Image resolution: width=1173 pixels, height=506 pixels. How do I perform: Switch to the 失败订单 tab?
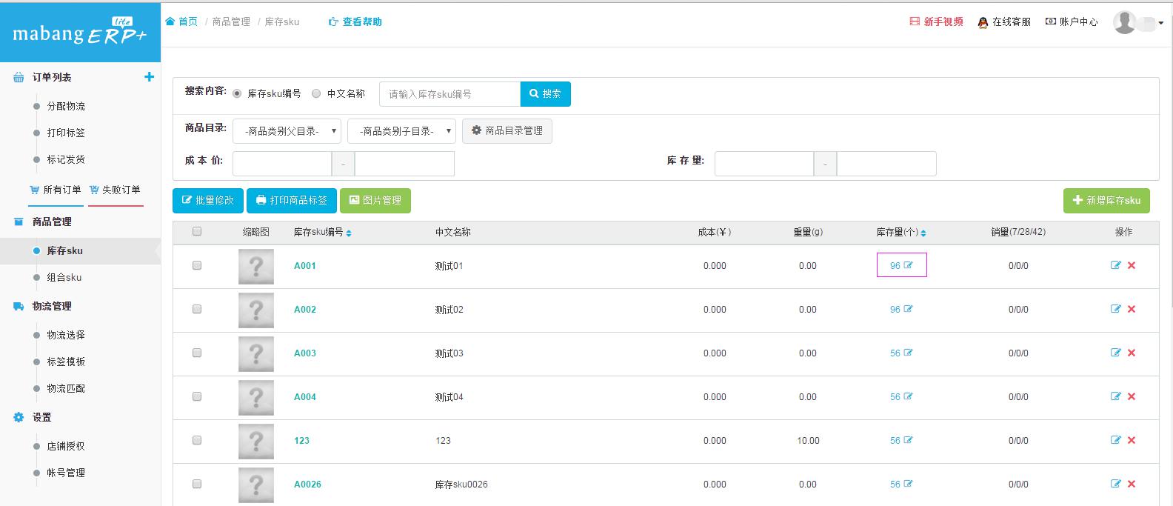coord(115,190)
